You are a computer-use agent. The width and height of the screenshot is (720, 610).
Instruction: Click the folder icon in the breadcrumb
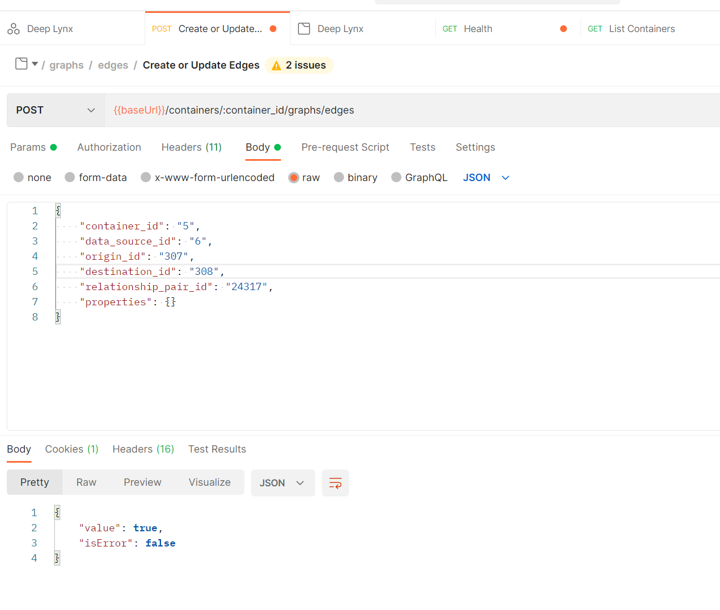point(21,64)
